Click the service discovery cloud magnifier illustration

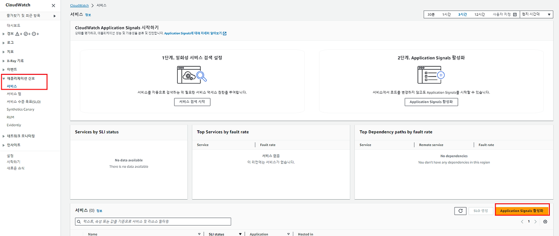[192, 75]
